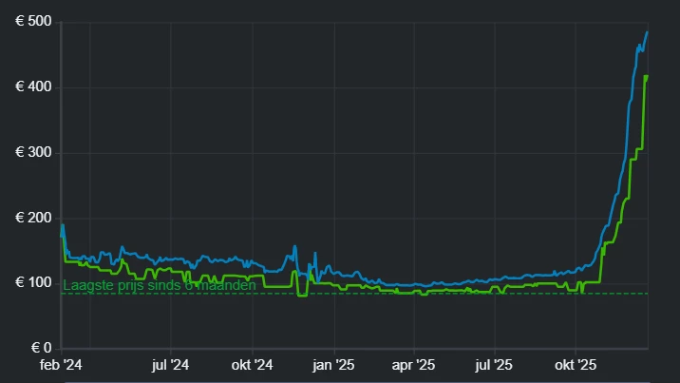
Task: Click the "okt '24" x-axis label
Action: 252,365
